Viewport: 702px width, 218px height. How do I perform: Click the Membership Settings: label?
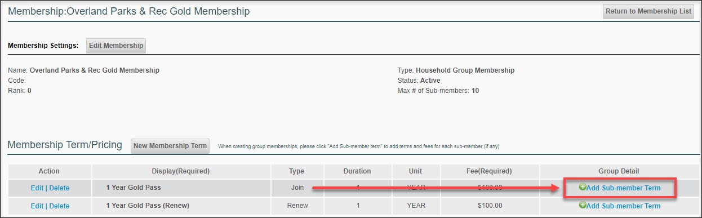coord(43,46)
